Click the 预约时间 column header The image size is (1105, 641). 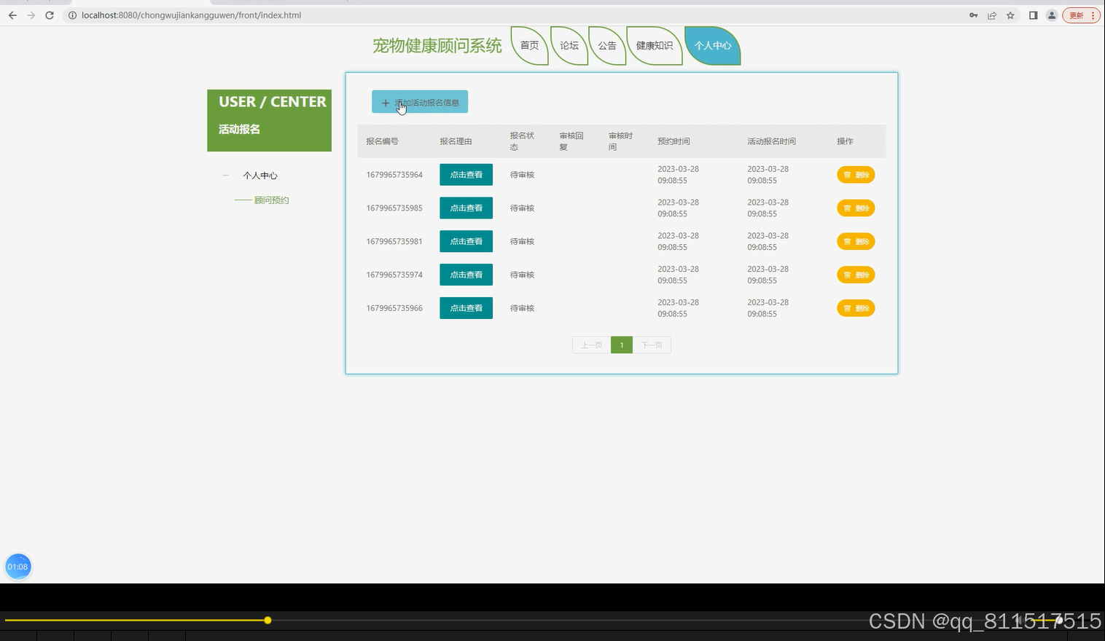tap(673, 141)
